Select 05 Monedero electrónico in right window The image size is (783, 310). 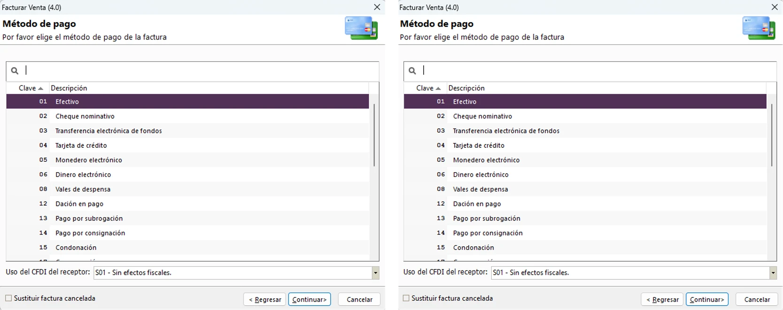(585, 160)
